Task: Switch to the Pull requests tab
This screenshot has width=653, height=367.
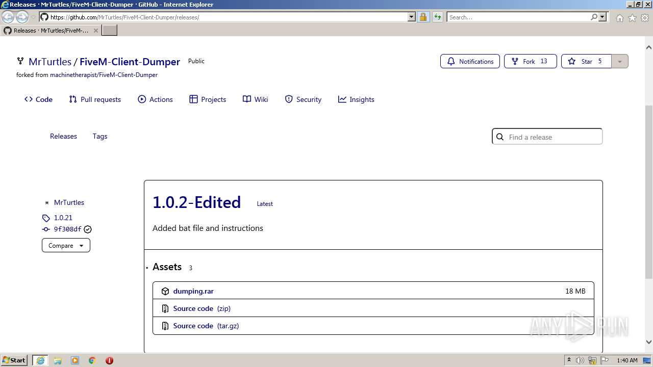Action: [95, 99]
